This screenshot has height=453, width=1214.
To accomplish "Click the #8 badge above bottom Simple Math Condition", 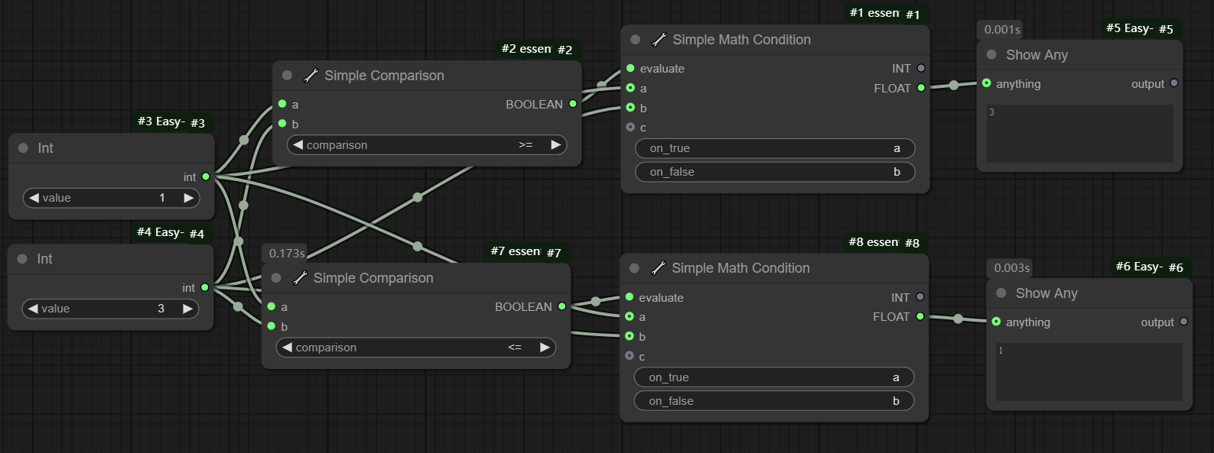I will [x=912, y=243].
